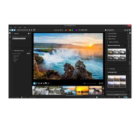The width and height of the screenshot is (140, 123).
Task: Click the second flag icon in top toolbar
Action: pyautogui.click(x=81, y=30)
